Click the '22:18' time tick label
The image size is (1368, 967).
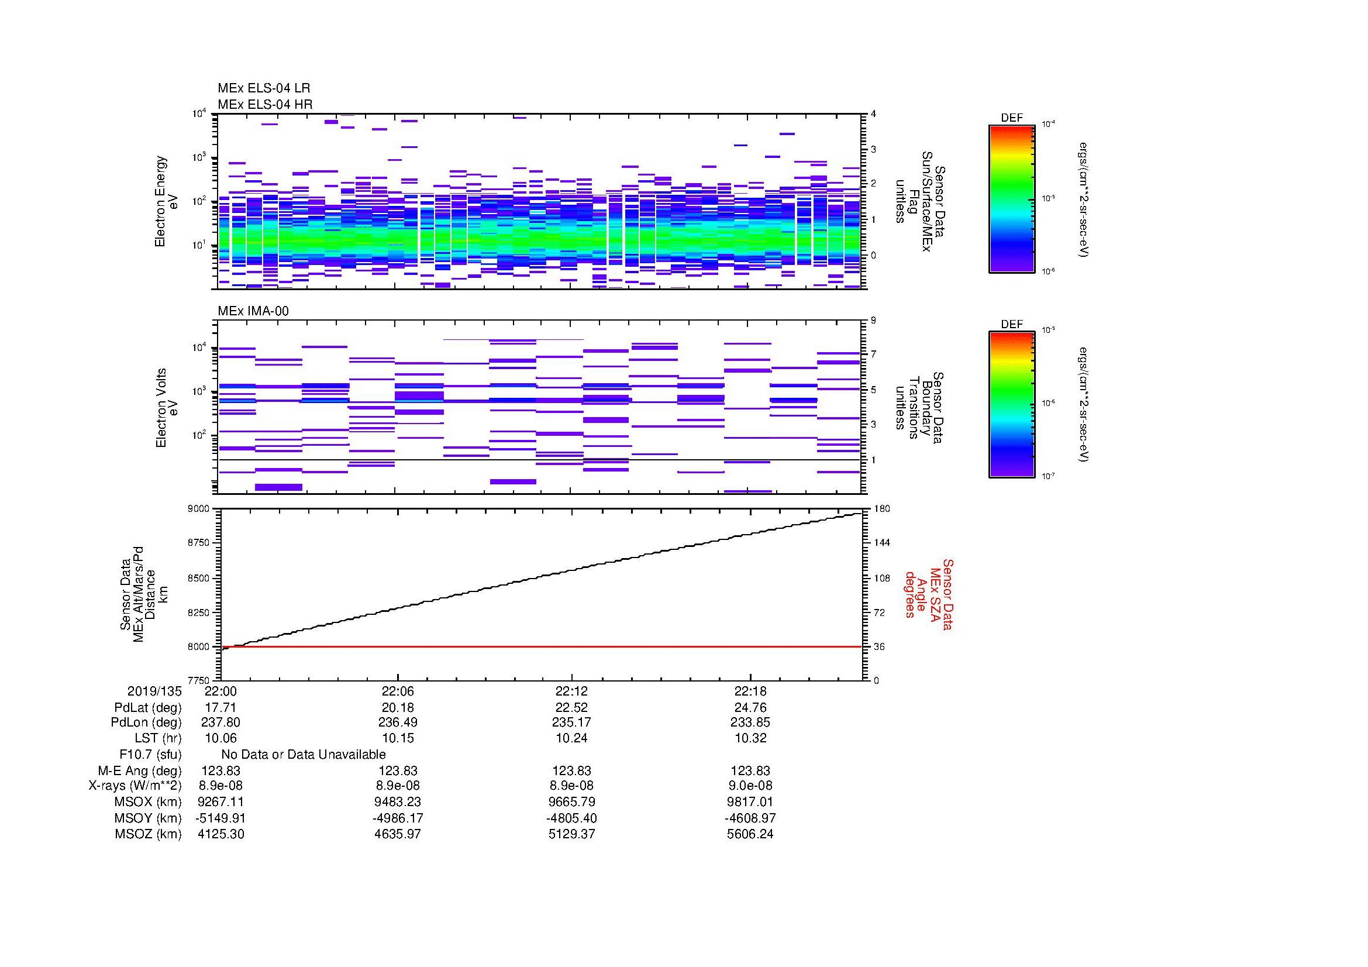coord(750,691)
